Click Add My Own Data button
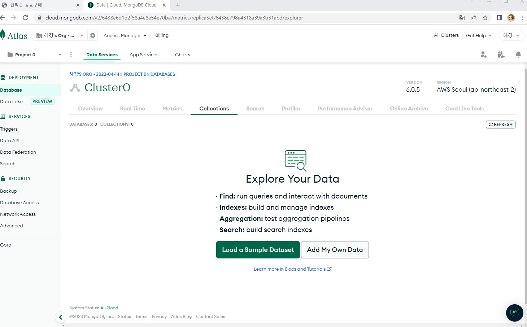527x327 pixels. point(335,250)
